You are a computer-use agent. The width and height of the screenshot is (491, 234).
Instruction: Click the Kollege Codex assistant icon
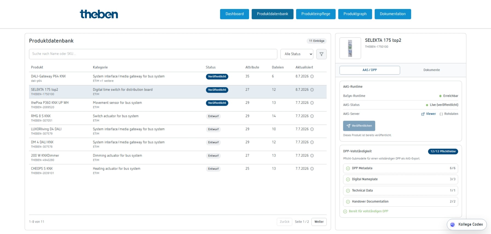pos(452,224)
